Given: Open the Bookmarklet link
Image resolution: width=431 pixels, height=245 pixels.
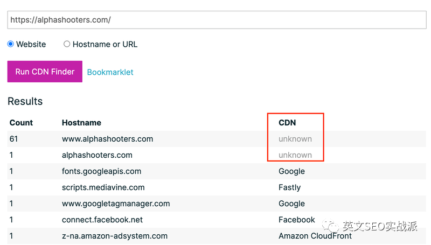Looking at the screenshot, I should (110, 72).
